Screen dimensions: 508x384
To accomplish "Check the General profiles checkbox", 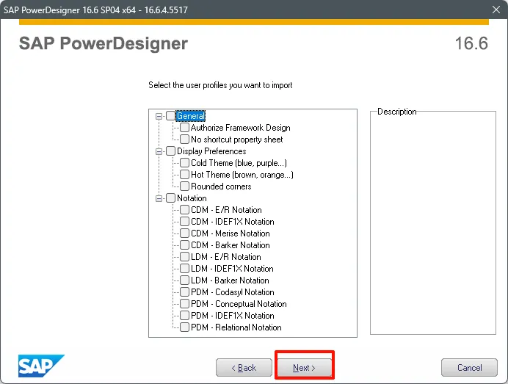I will coord(170,116).
